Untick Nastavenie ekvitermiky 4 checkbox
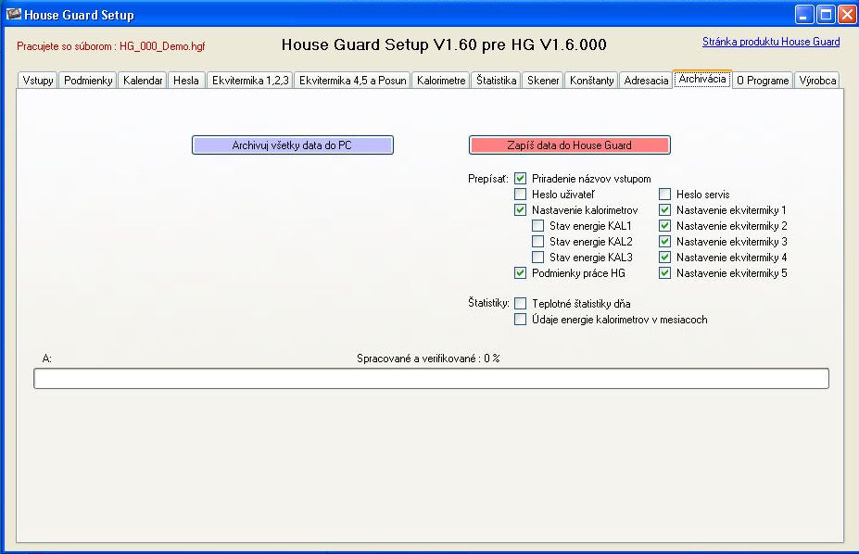The width and height of the screenshot is (859, 554). (x=665, y=258)
